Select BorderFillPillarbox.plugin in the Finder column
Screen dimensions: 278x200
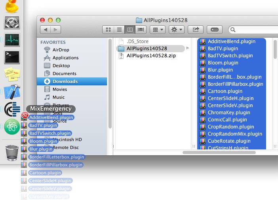pyautogui.click(x=232, y=84)
